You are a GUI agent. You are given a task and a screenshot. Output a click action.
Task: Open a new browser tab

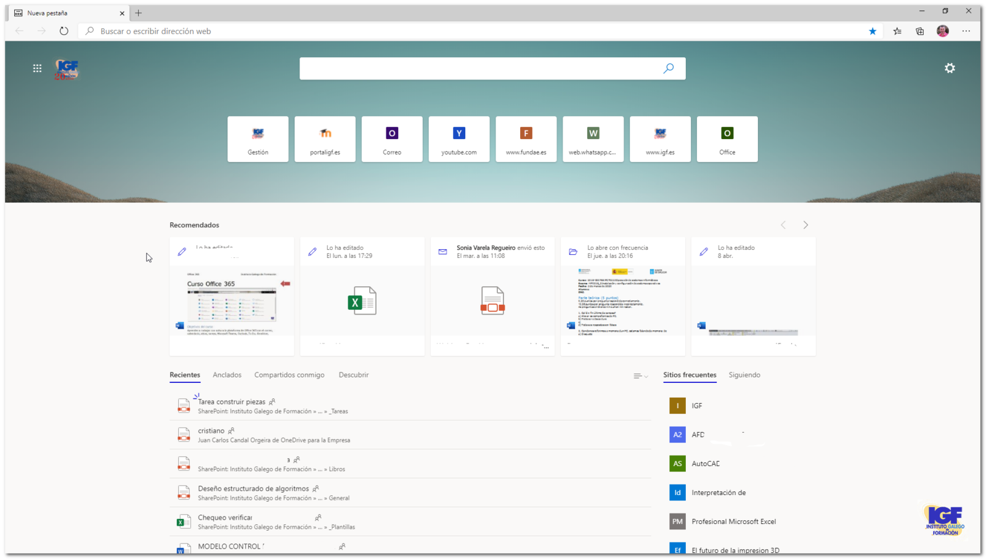pos(138,13)
